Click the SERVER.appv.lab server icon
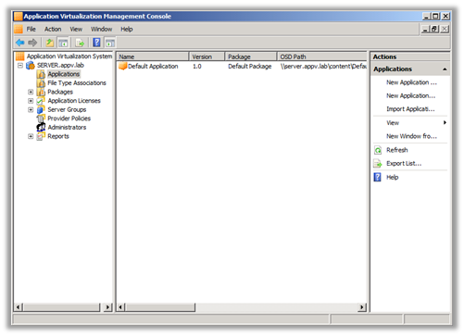Image resolution: width=464 pixels, height=336 pixels. pyautogui.click(x=31, y=65)
